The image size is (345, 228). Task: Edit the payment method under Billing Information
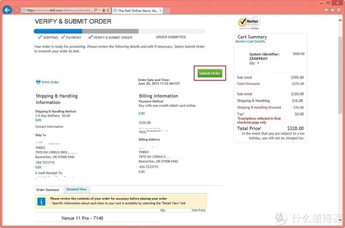(x=141, y=113)
